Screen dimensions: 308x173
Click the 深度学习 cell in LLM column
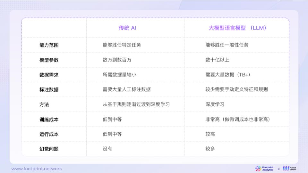pyautogui.click(x=215, y=104)
